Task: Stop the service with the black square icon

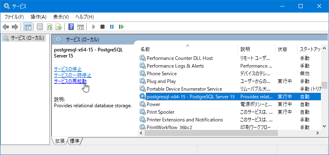Action: coord(103,27)
